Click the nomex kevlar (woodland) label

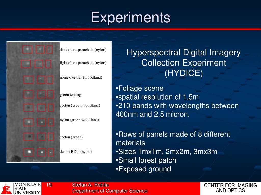coord(81,77)
